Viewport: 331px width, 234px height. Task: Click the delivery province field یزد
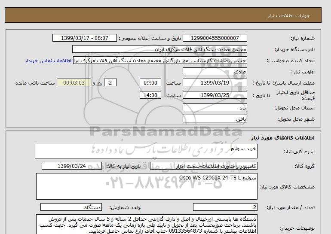pyautogui.click(x=215, y=107)
